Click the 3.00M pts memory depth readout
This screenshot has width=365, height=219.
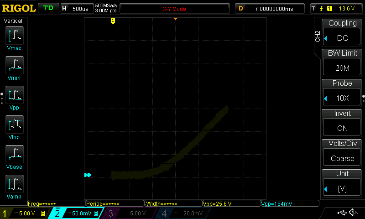(106, 10)
